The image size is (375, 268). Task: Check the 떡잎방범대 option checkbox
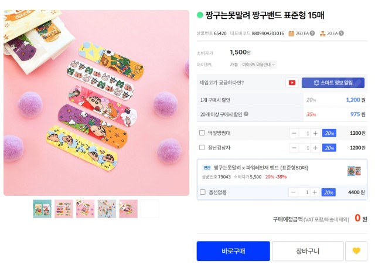(x=202, y=133)
